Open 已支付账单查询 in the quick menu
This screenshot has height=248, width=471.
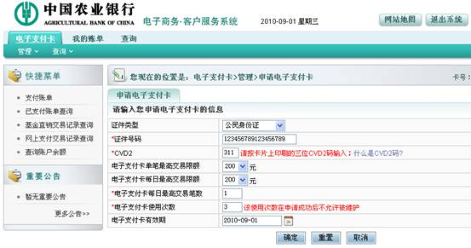(x=49, y=111)
